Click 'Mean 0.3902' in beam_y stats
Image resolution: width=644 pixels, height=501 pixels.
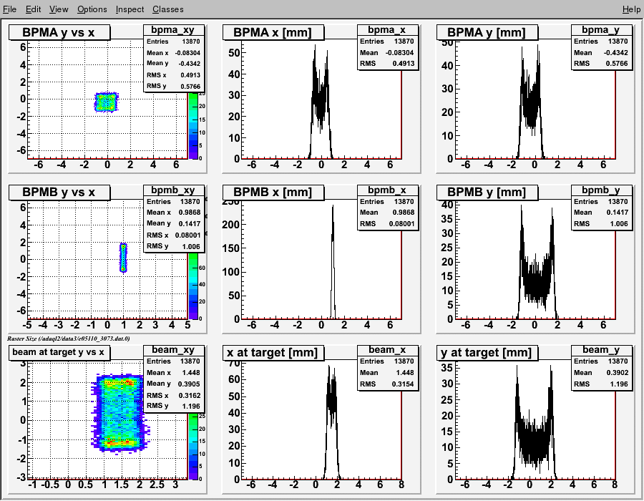601,372
